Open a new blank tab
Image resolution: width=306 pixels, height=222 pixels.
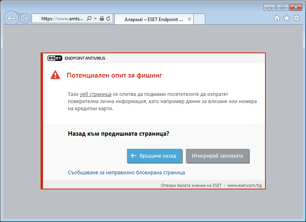[199, 19]
